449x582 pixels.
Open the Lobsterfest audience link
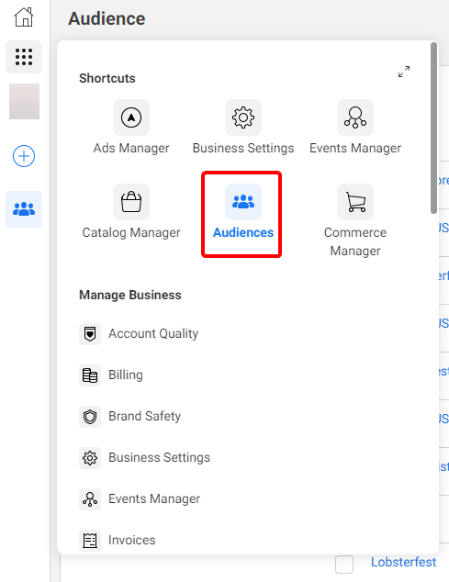403,562
